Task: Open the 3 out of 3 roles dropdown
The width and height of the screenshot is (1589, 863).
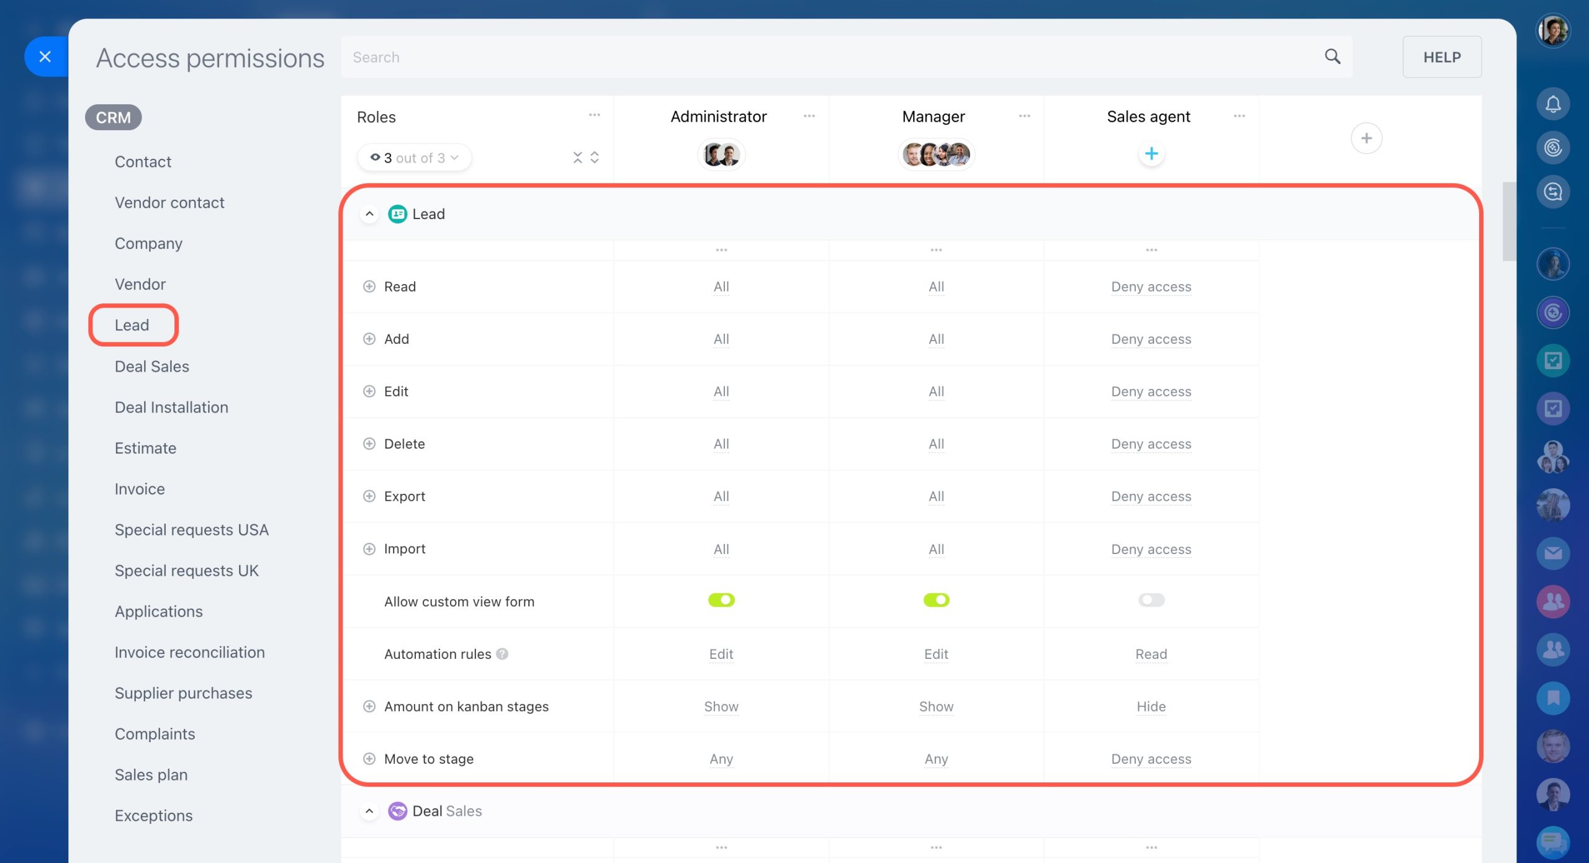Action: (x=414, y=158)
